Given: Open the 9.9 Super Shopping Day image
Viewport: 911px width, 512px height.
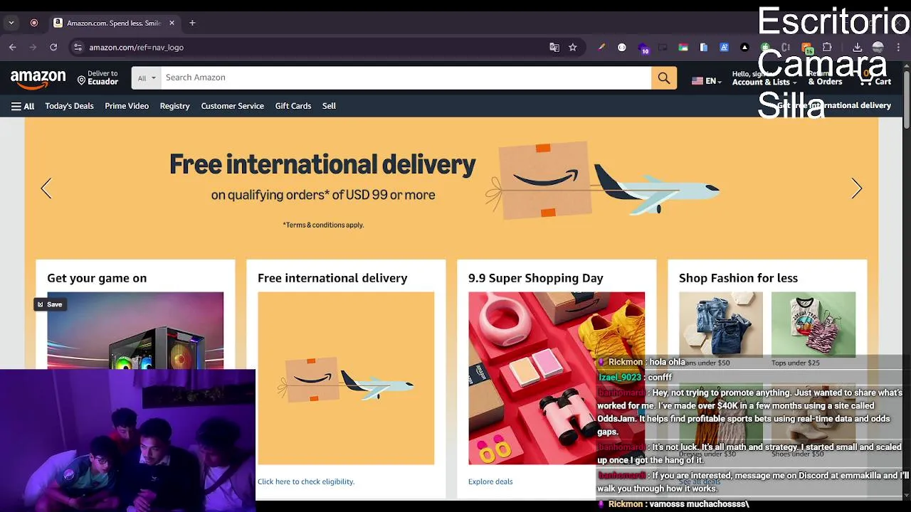Looking at the screenshot, I should click(557, 378).
